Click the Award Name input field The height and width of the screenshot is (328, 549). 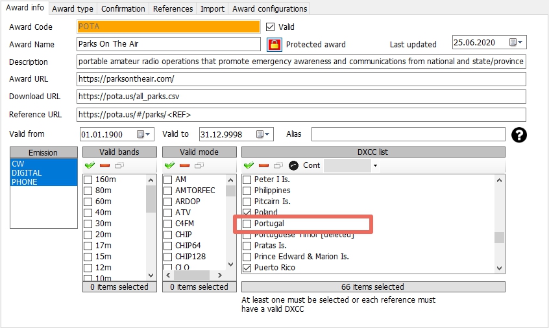(x=169, y=44)
